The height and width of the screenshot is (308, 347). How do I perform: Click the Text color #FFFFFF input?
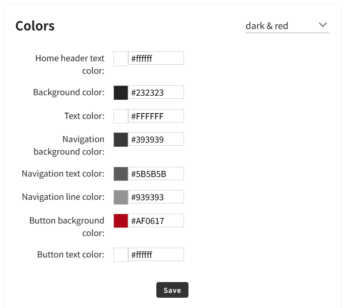coord(156,116)
